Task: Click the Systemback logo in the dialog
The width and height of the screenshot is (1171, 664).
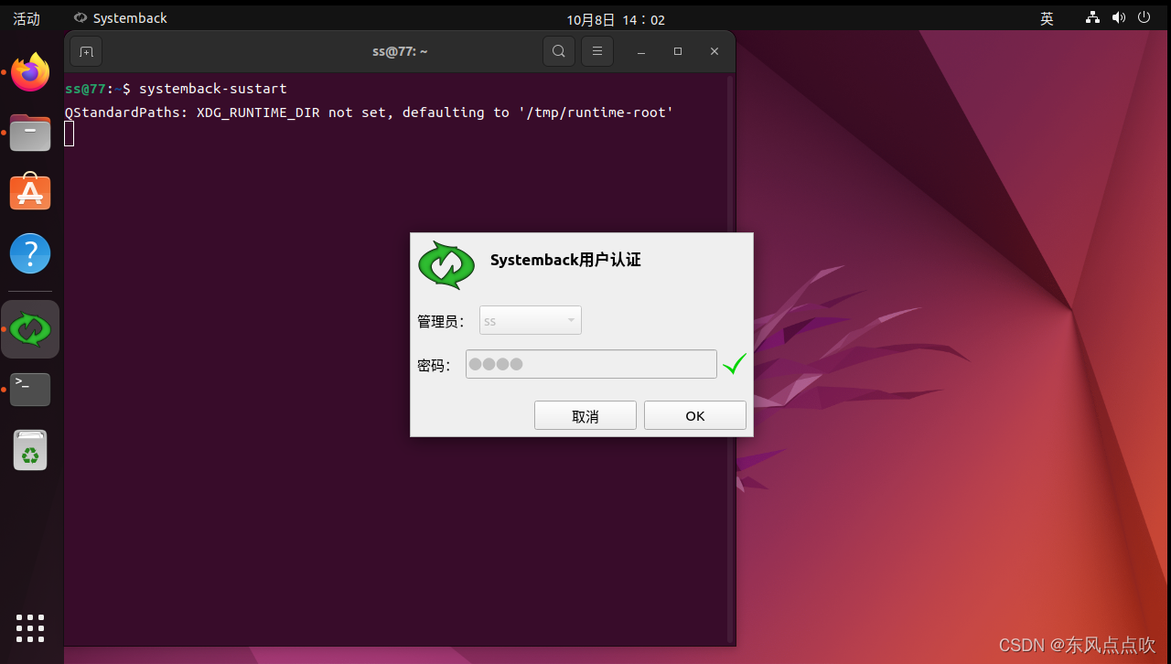Action: click(x=446, y=265)
